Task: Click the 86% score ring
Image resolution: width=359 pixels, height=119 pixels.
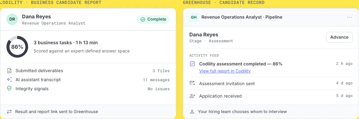Action: [17, 47]
